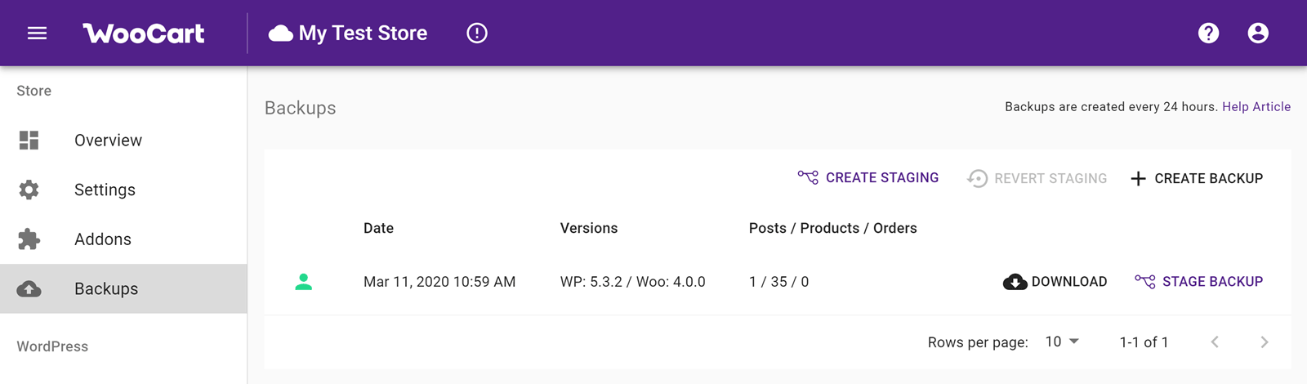The image size is (1307, 384).
Task: Select the Backups sidebar item
Action: [x=123, y=288]
